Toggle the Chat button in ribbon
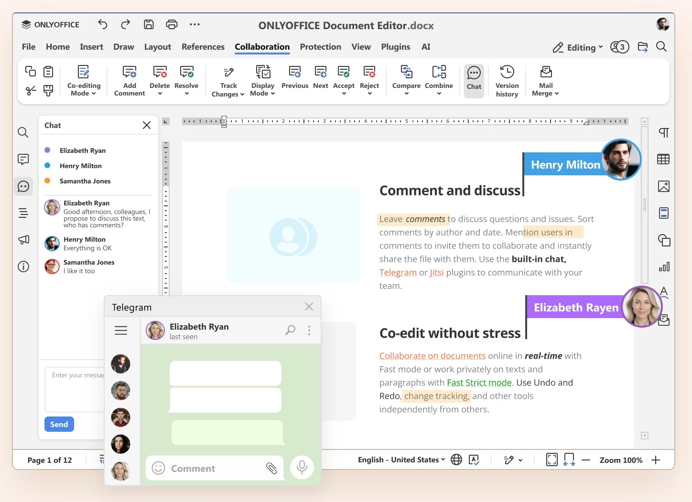This screenshot has height=502, width=692. (474, 81)
